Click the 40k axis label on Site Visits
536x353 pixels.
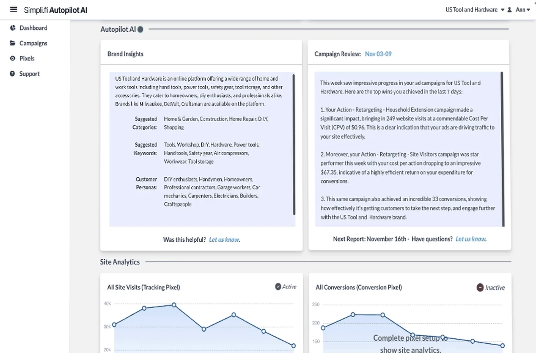(x=107, y=303)
